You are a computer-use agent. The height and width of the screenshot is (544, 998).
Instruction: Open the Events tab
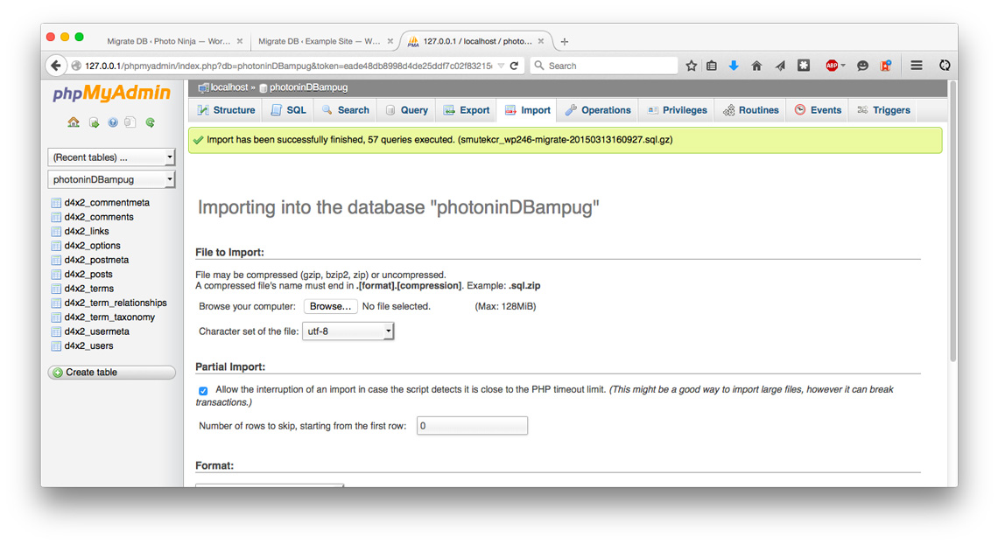(819, 110)
